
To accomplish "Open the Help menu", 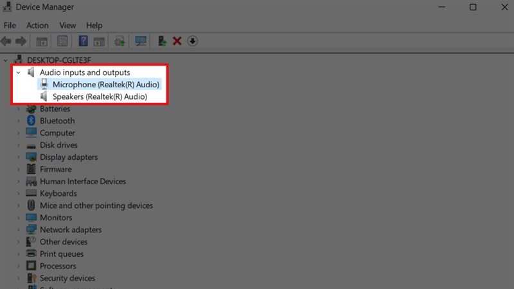I will [x=94, y=25].
